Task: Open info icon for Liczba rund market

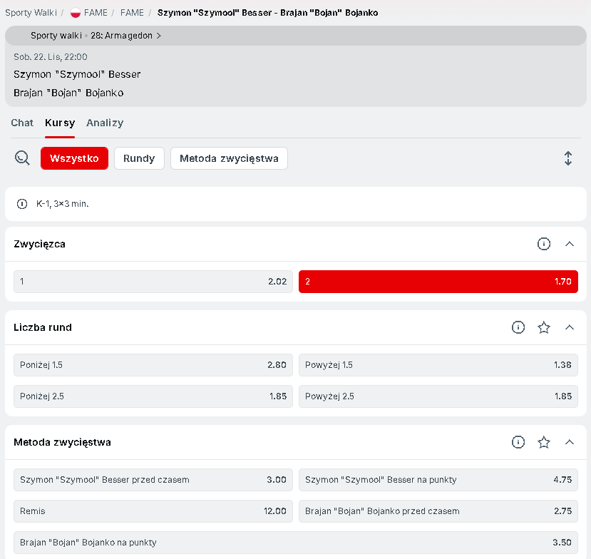Action: (x=518, y=327)
